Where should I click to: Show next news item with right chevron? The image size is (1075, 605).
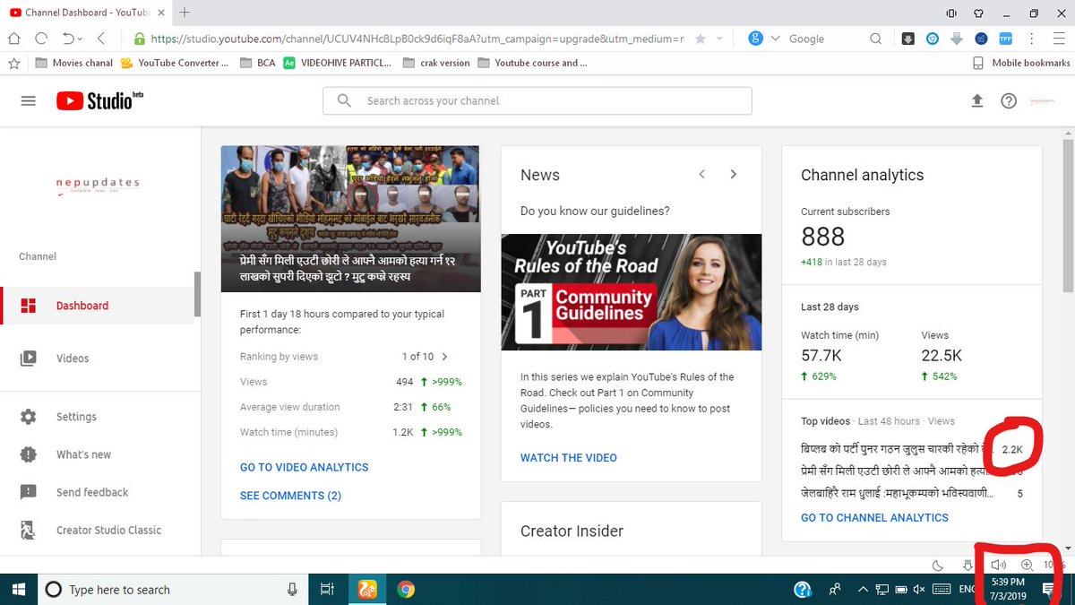point(733,174)
